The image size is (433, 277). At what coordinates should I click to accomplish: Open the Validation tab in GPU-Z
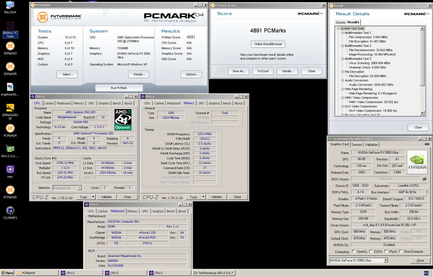click(372, 145)
